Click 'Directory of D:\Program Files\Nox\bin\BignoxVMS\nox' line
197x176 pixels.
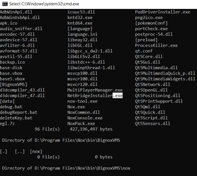click(66, 168)
